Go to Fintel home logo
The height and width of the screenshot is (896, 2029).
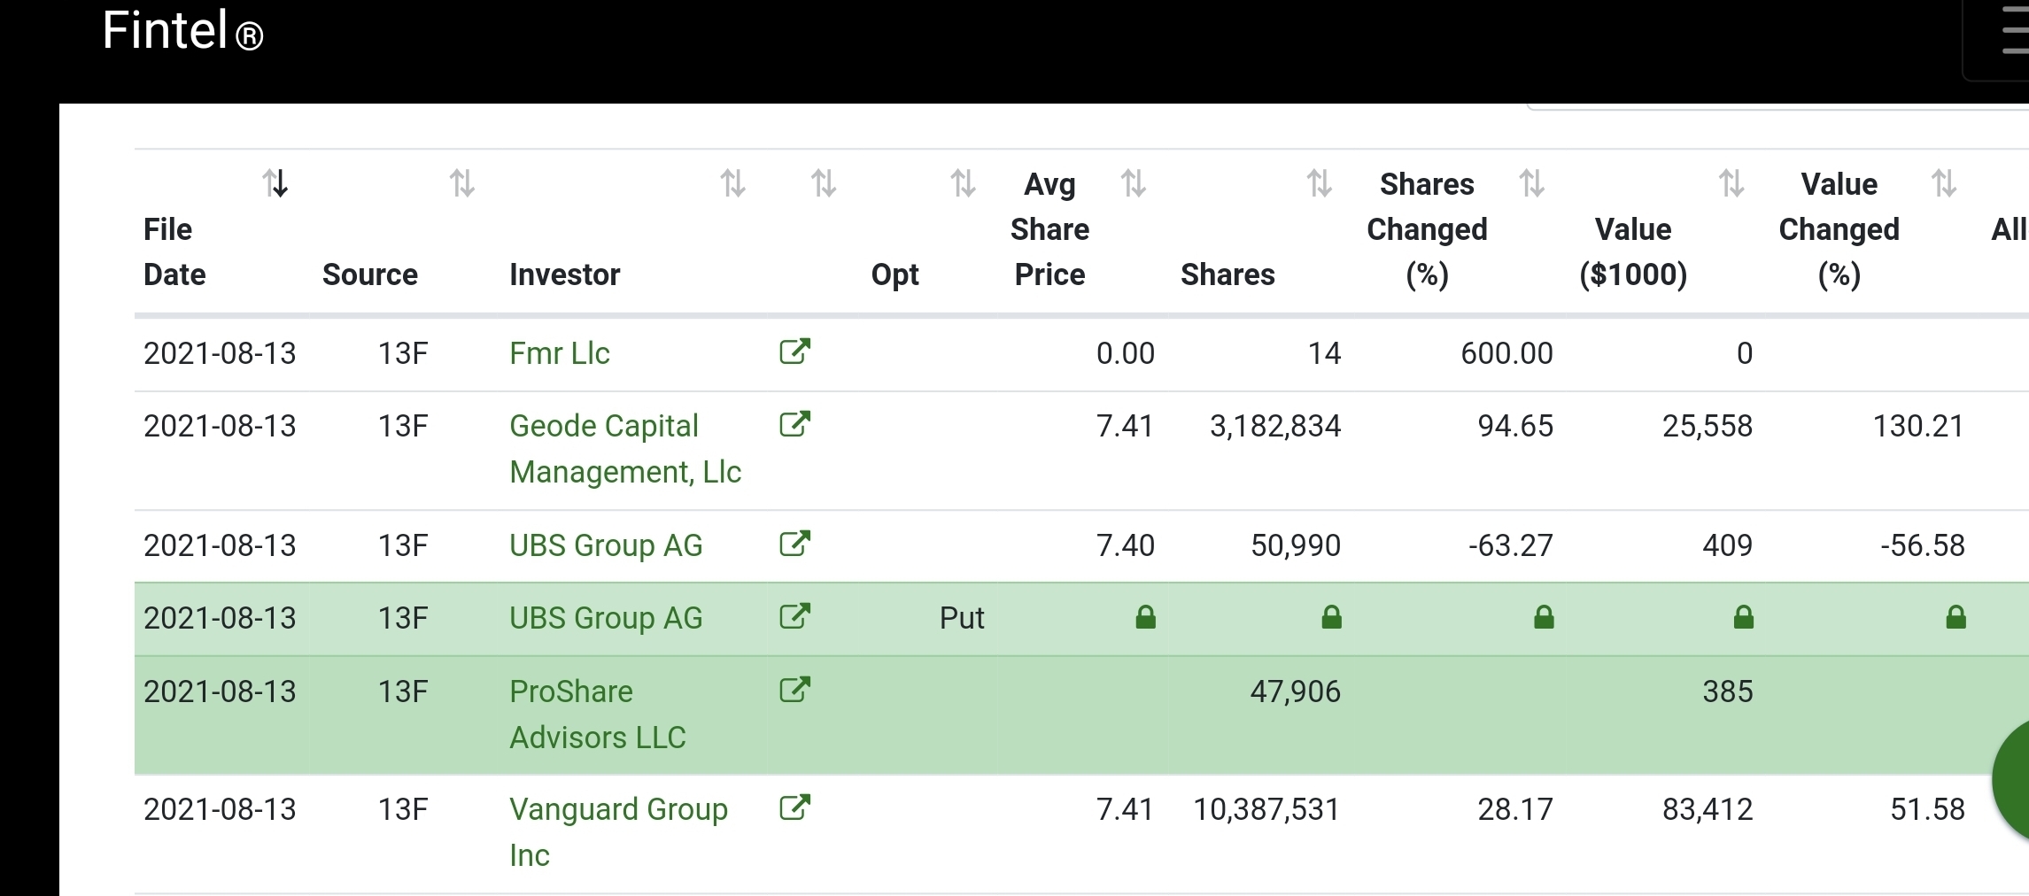tap(182, 32)
